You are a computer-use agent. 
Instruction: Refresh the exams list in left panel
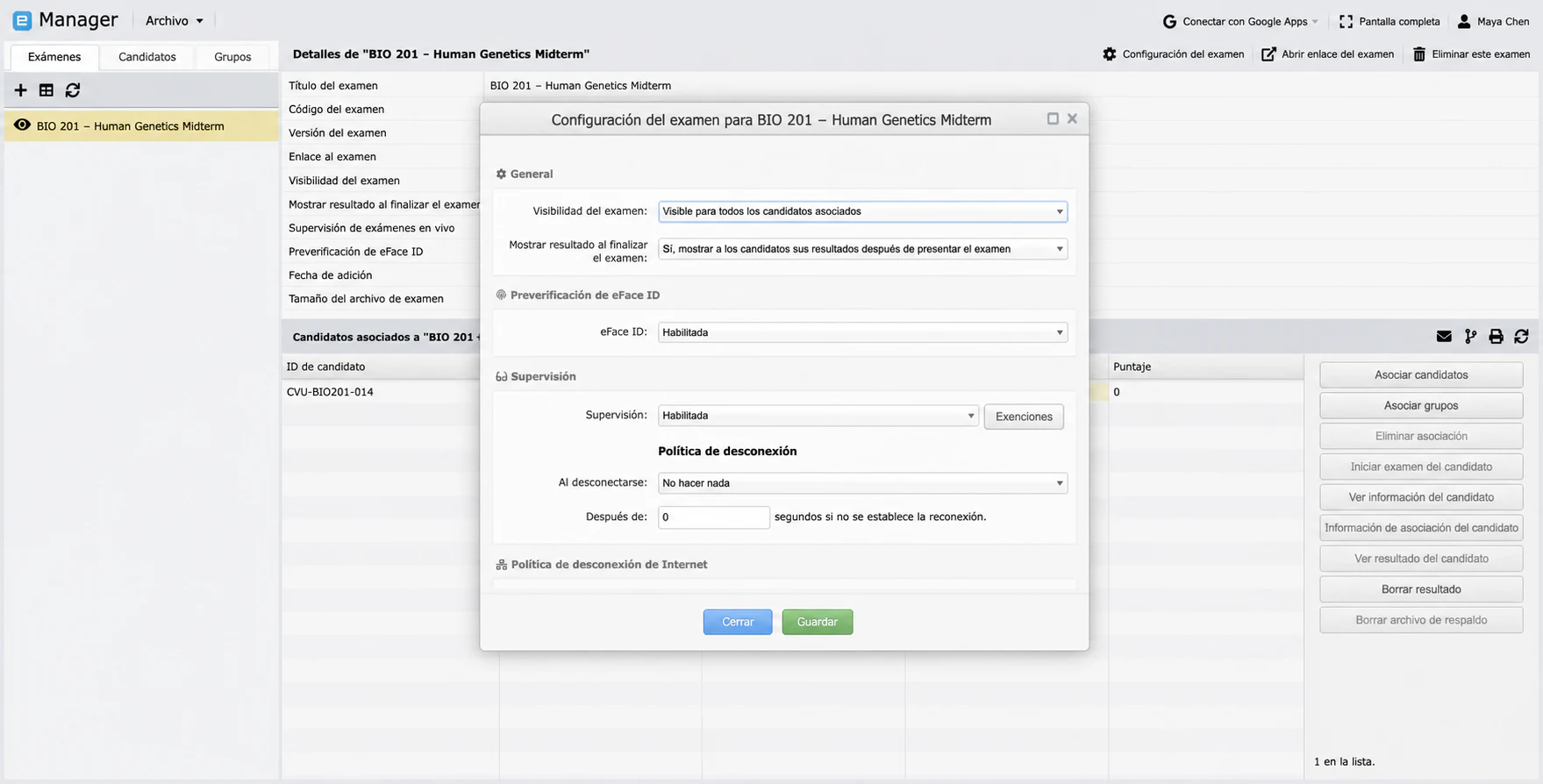73,90
